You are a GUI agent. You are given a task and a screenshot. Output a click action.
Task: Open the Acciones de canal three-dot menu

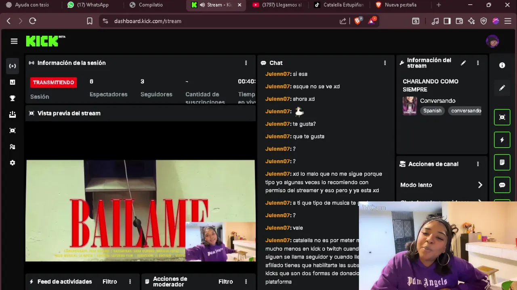[x=478, y=164]
